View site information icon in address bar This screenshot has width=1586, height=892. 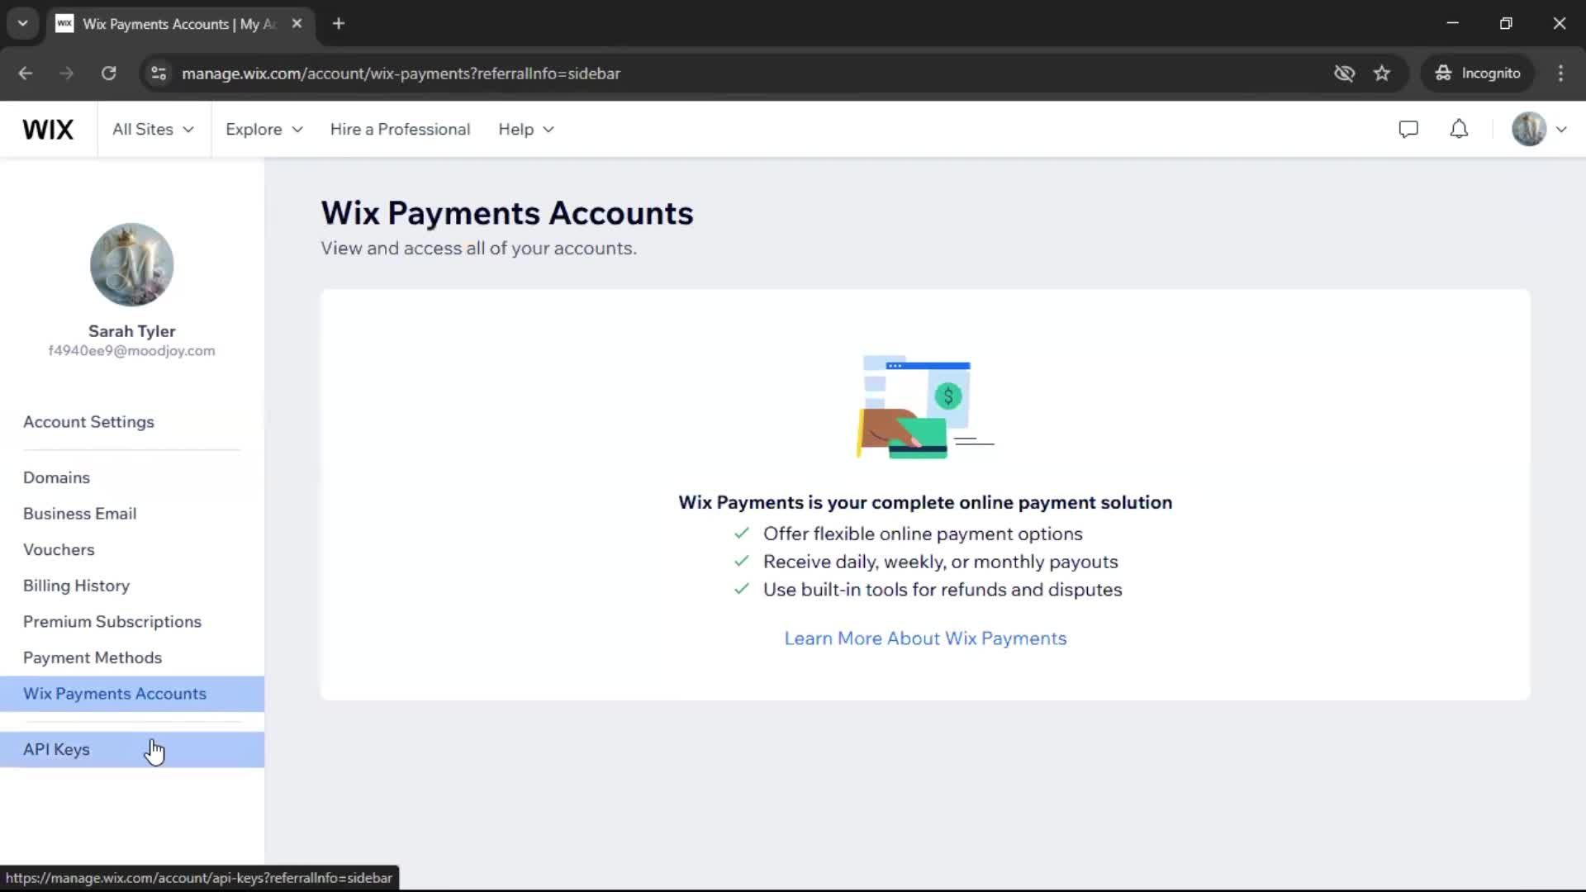pos(159,74)
